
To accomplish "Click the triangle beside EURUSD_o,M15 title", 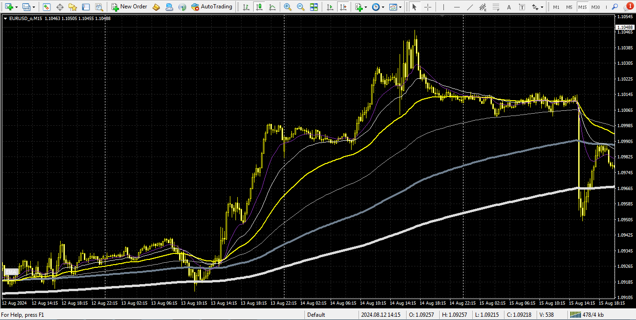I will pyautogui.click(x=5, y=18).
